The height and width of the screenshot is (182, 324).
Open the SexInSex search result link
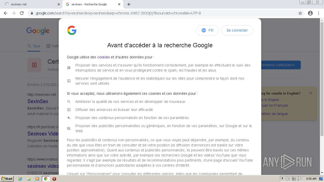(x=38, y=101)
